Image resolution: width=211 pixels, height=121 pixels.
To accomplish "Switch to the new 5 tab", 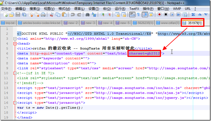I will coord(123,23).
